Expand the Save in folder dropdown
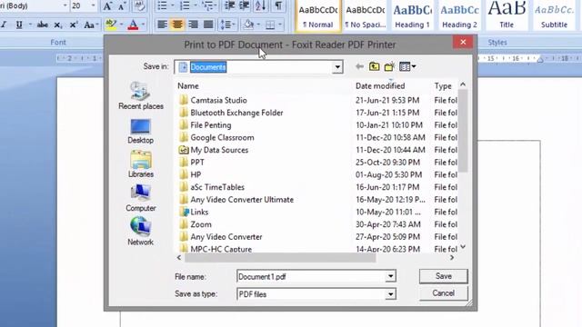582x327 pixels. tap(337, 67)
